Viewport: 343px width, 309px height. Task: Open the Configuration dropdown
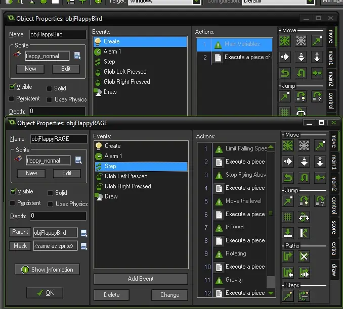pos(310,2)
